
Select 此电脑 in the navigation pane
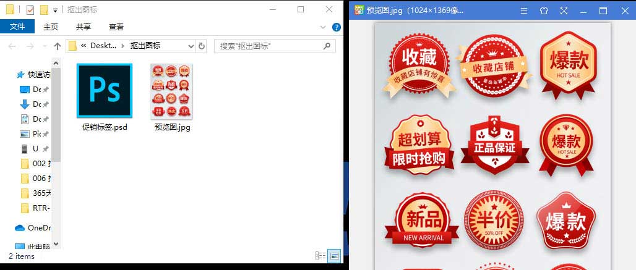click(32, 247)
